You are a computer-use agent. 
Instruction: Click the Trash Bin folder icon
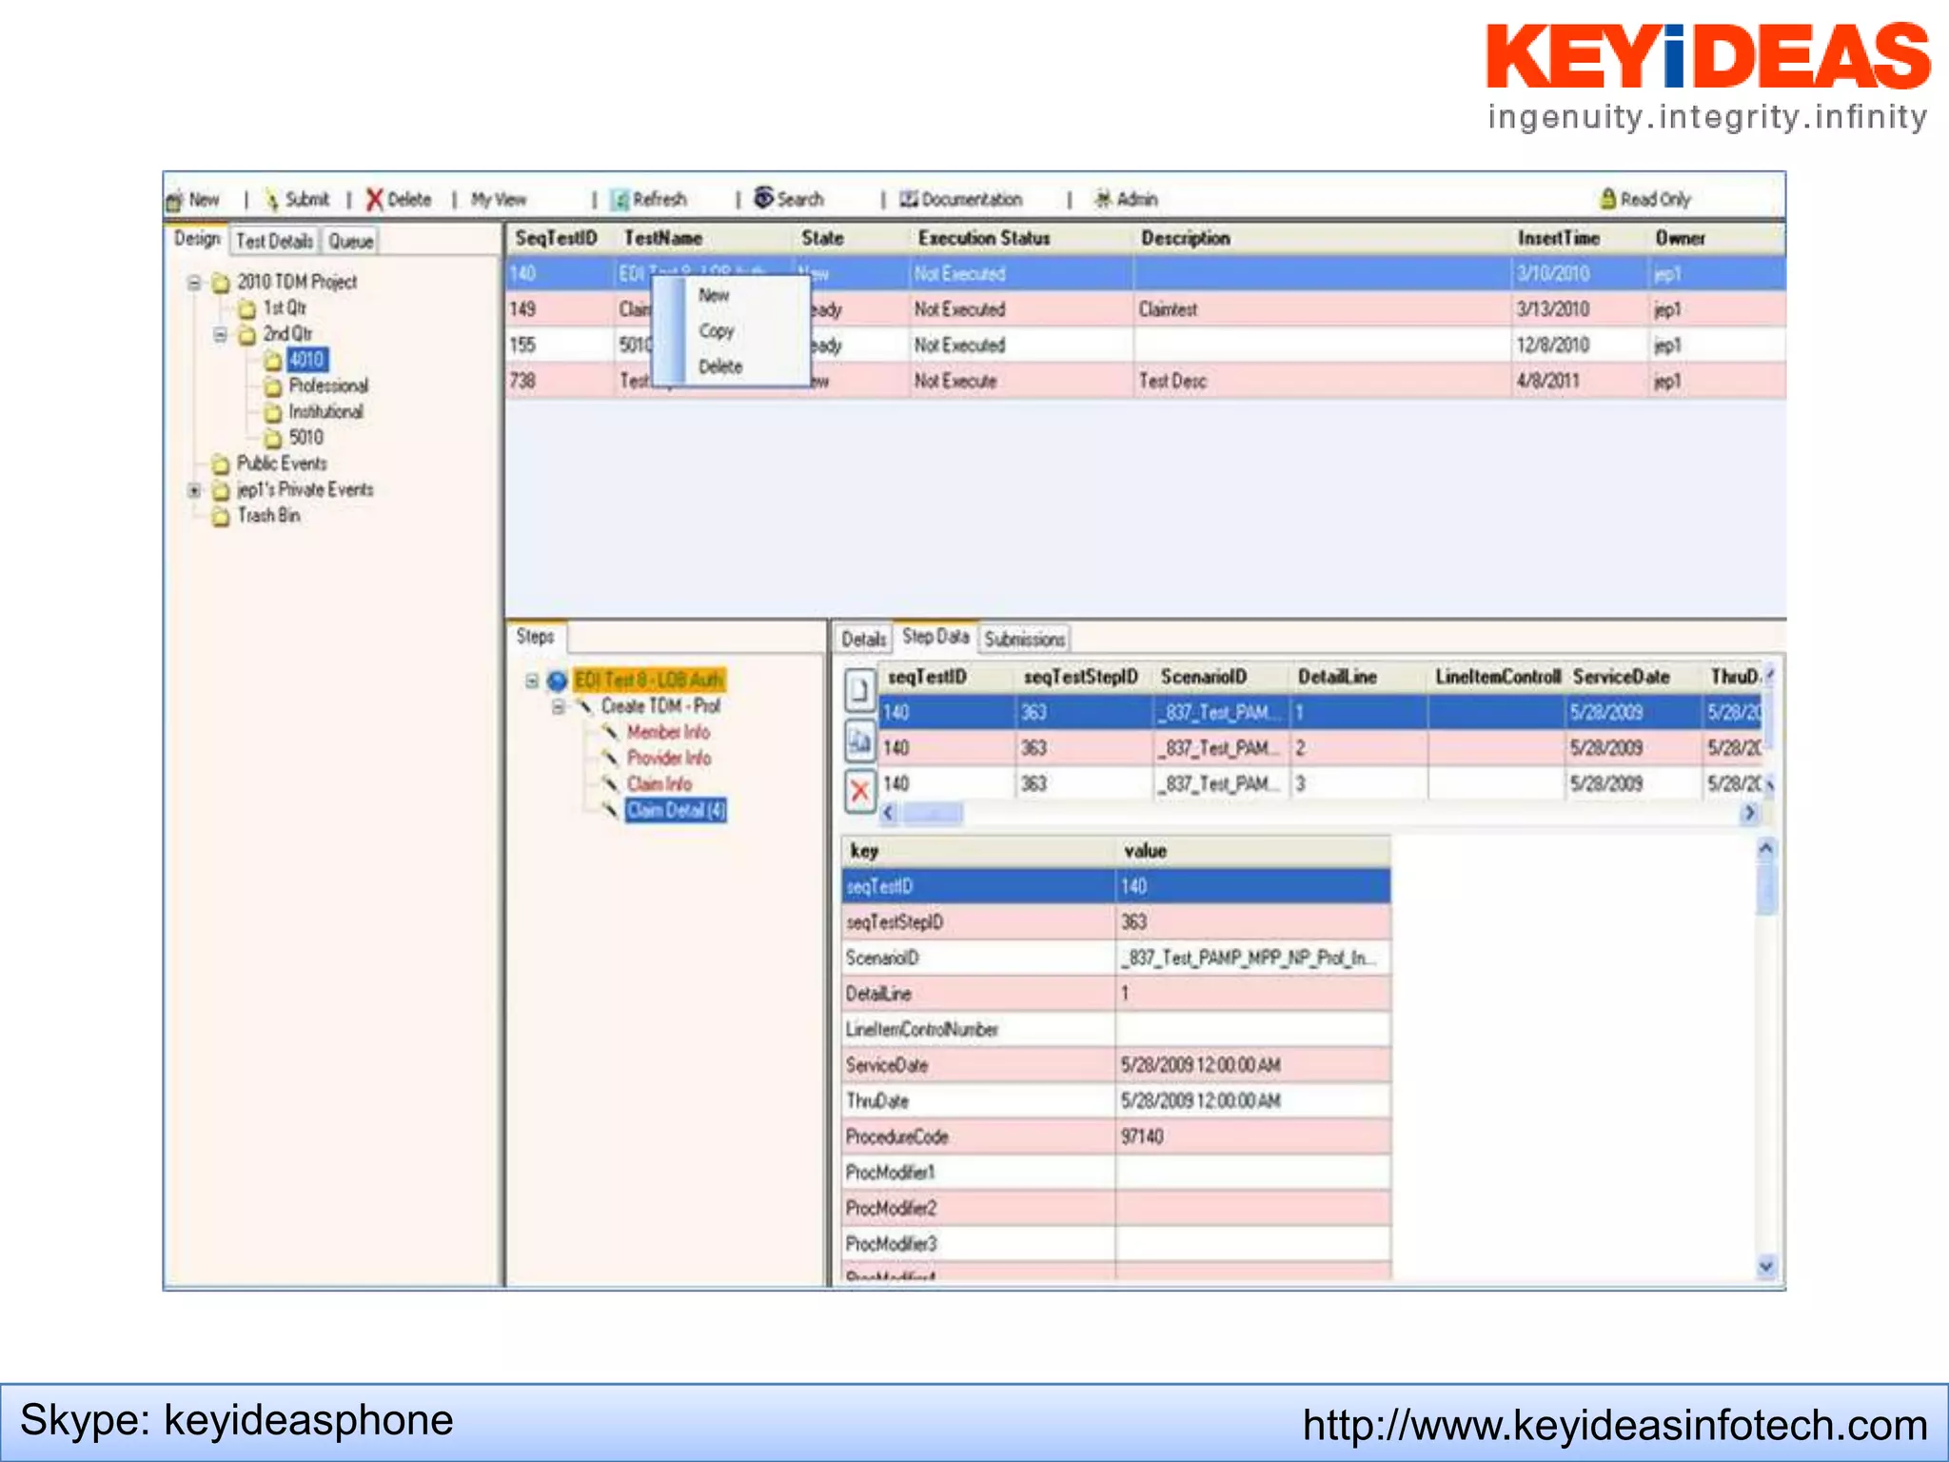tap(221, 516)
